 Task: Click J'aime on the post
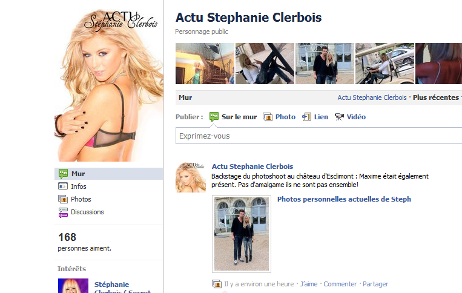point(309,284)
